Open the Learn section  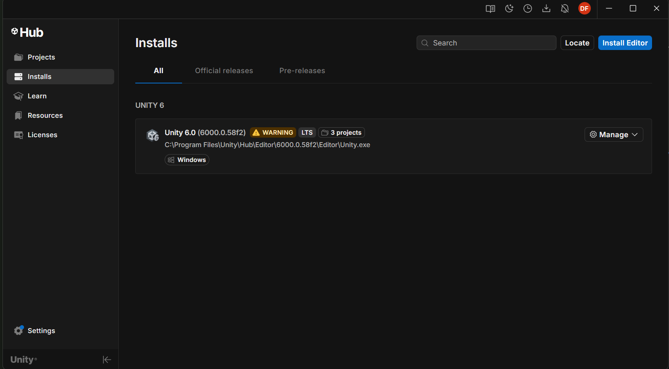pos(60,96)
